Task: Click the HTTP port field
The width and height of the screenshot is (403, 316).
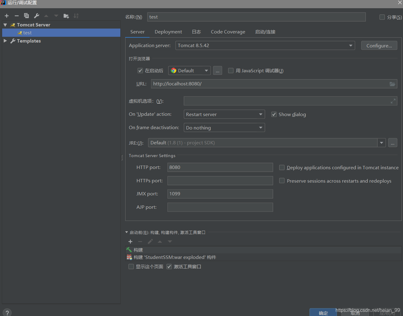Action: coord(220,167)
